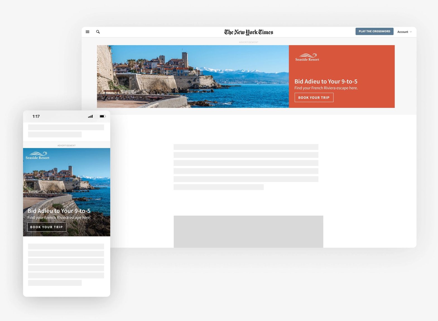Click The New York Times logo

(249, 32)
